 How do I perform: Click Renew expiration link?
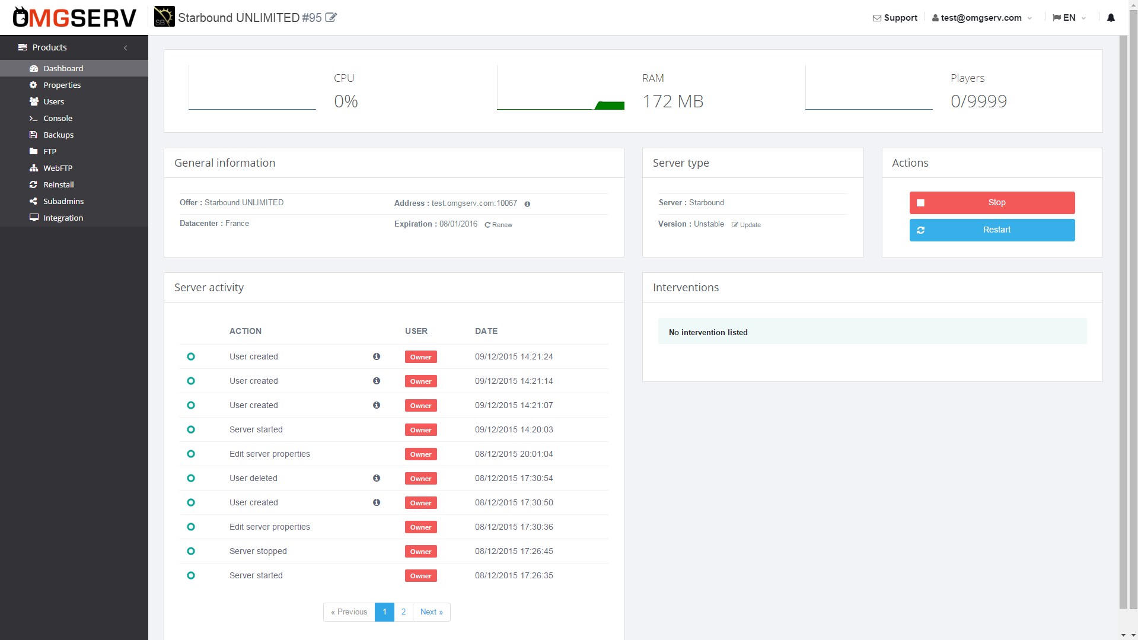499,225
